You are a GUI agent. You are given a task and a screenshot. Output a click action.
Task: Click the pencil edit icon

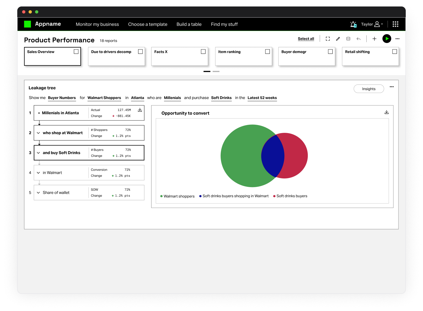coord(338,39)
